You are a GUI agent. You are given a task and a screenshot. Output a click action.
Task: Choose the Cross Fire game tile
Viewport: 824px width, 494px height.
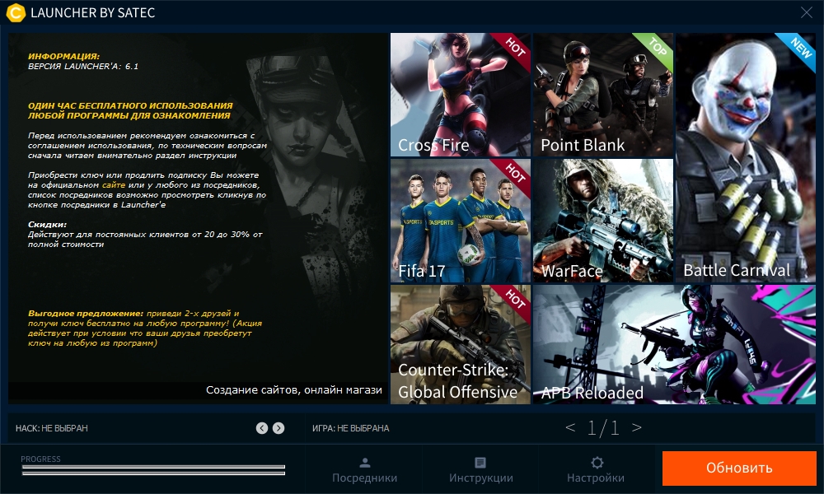click(461, 95)
